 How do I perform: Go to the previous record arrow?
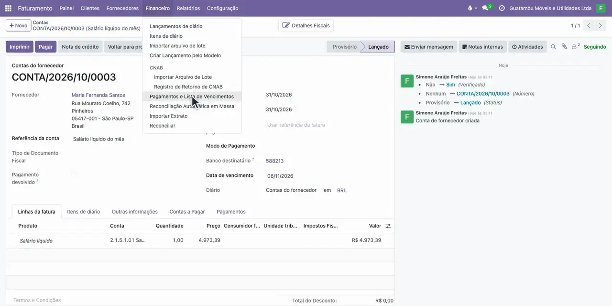[589, 26]
